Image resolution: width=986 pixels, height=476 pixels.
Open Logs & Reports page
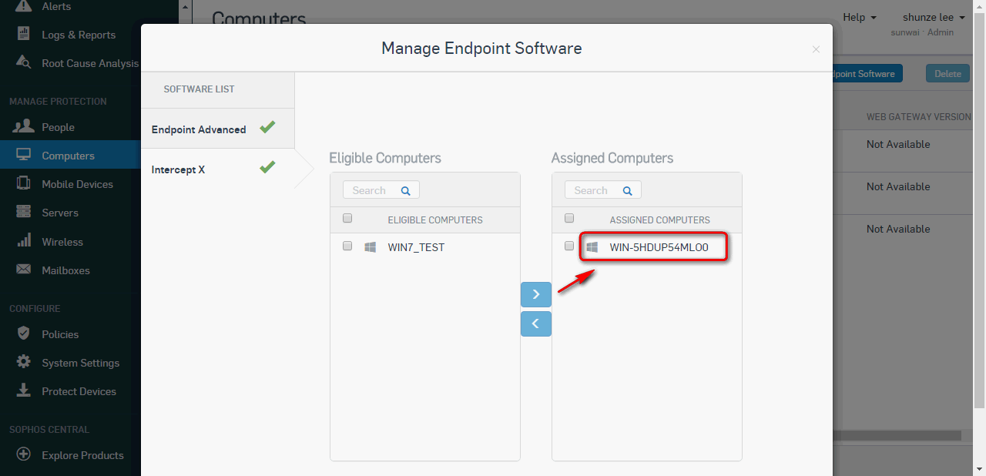coord(79,35)
